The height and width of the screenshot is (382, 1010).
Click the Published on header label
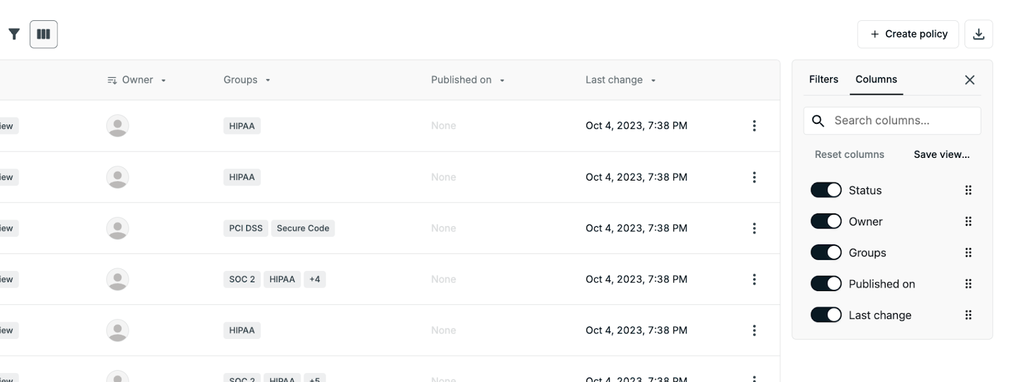tap(461, 80)
